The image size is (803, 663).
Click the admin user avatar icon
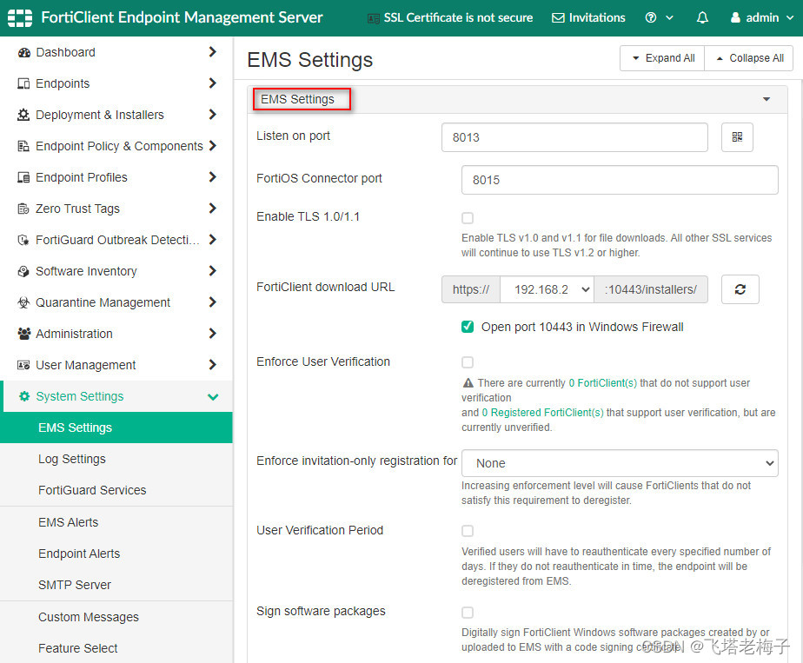[735, 18]
